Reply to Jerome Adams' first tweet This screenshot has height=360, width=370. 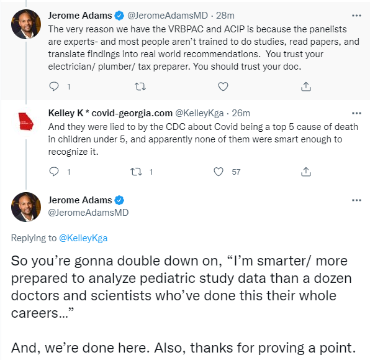(x=54, y=86)
